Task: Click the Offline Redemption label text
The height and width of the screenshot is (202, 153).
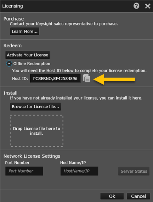Action: (32, 64)
